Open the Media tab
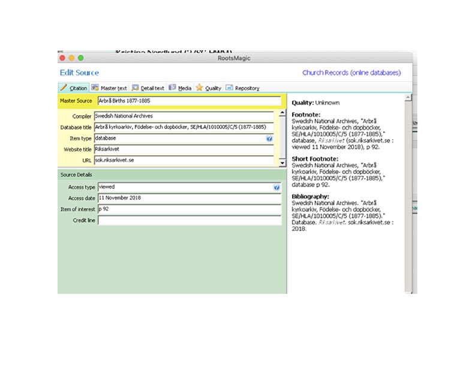 click(181, 88)
